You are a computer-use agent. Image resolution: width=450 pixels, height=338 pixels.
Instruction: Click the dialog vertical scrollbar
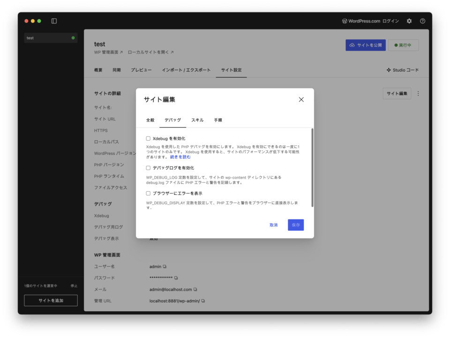tap(312, 168)
